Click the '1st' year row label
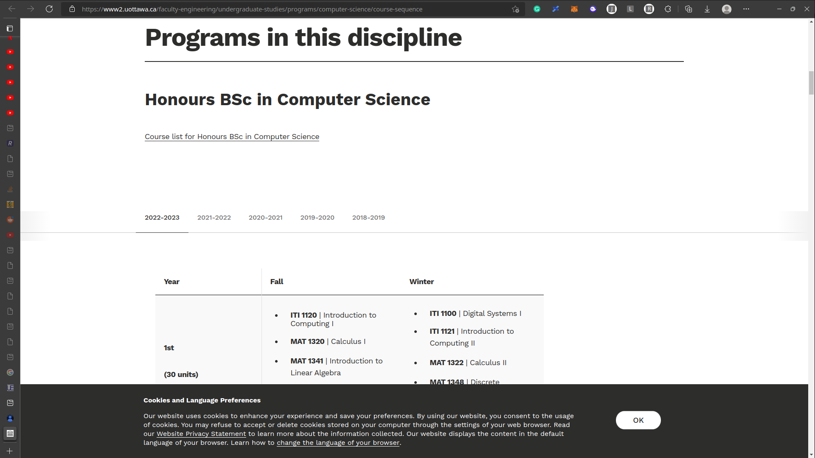 click(x=169, y=348)
